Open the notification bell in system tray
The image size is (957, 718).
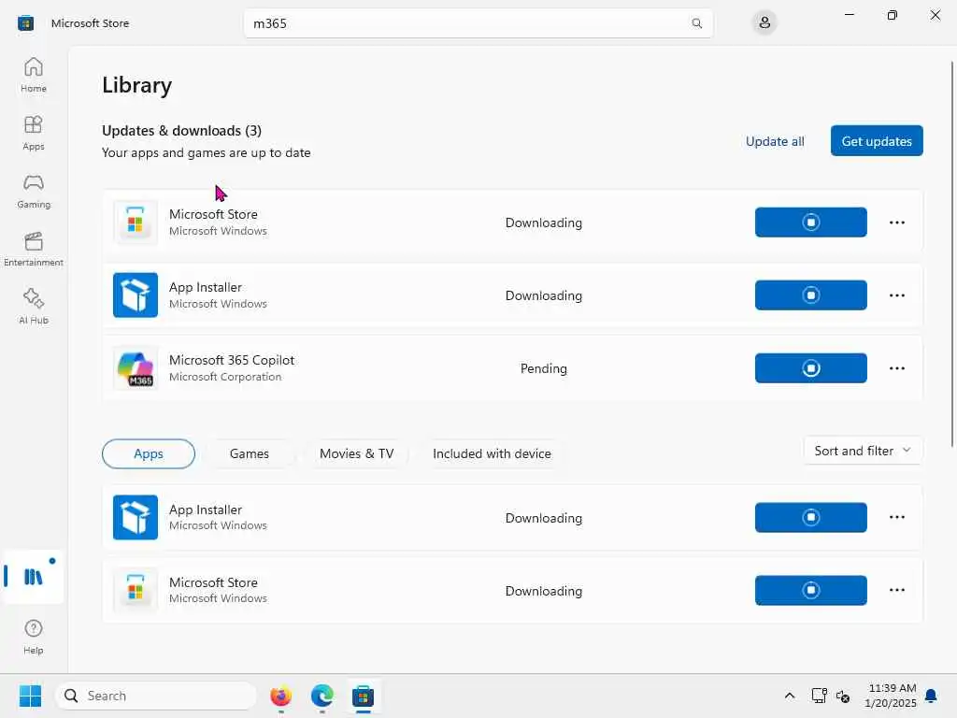point(931,696)
